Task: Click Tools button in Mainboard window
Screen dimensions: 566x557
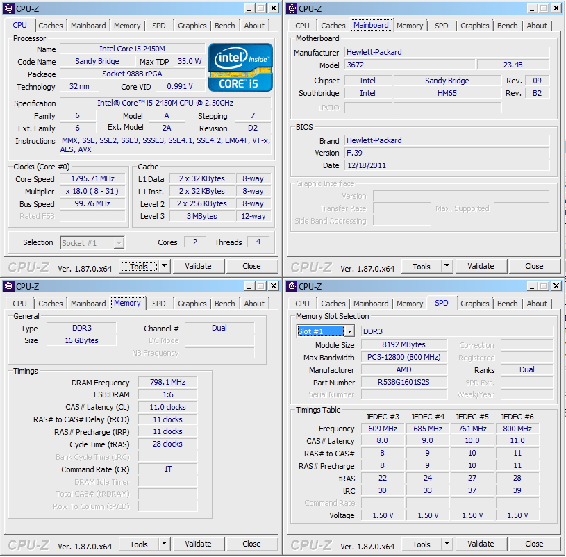Action: (422, 266)
